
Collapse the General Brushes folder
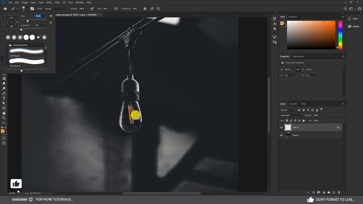pos(7,45)
